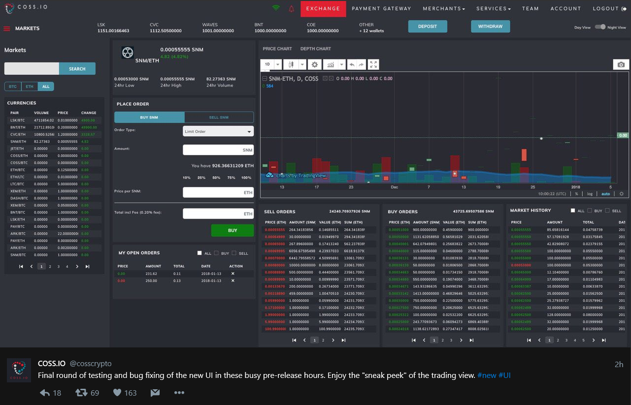This screenshot has width=631, height=405.
Task: Open the bottom-right chart axis settings gear
Action: click(622, 194)
